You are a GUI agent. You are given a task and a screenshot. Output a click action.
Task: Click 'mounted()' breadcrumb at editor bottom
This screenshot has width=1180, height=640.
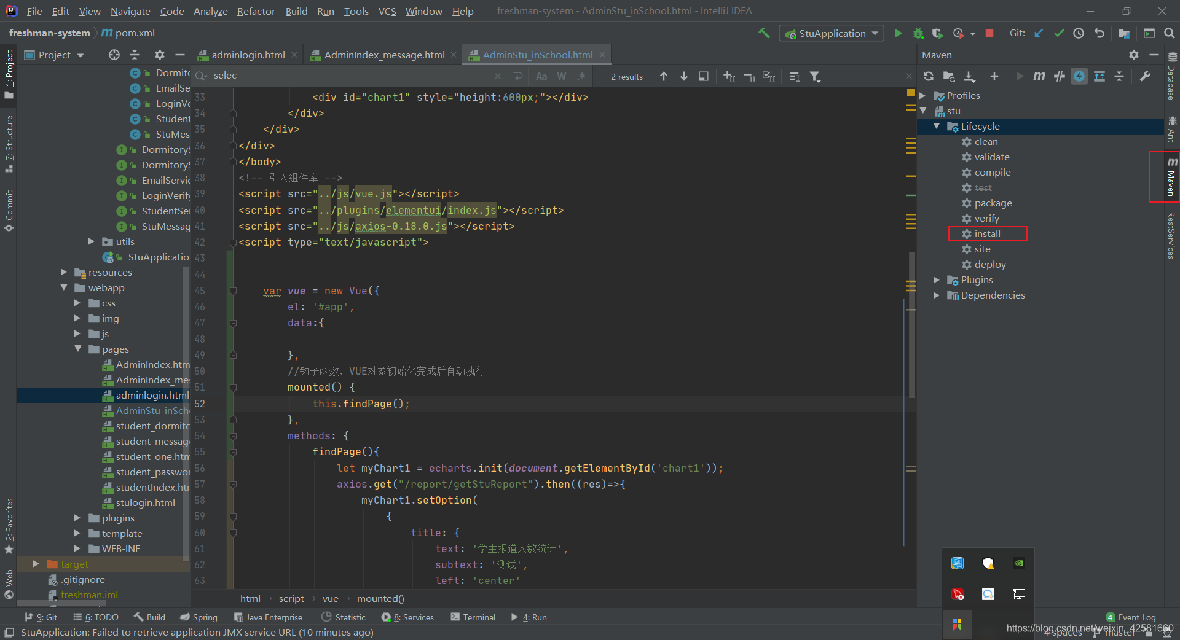(x=380, y=599)
